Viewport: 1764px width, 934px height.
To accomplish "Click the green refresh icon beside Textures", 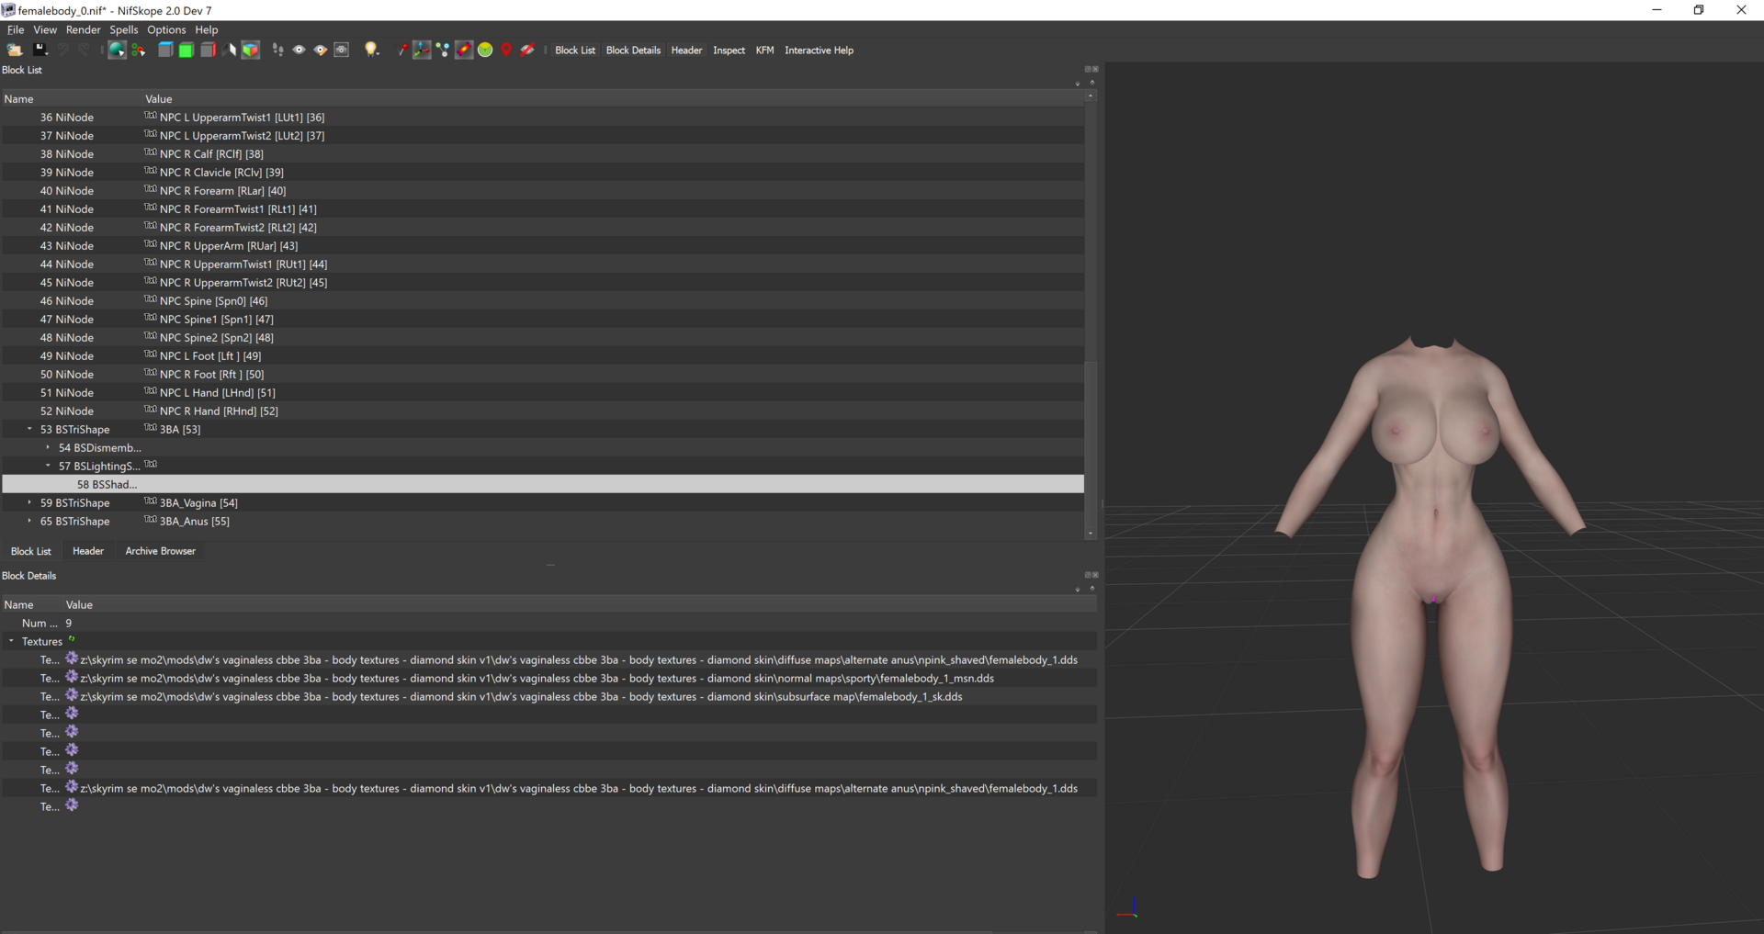I will click(72, 639).
